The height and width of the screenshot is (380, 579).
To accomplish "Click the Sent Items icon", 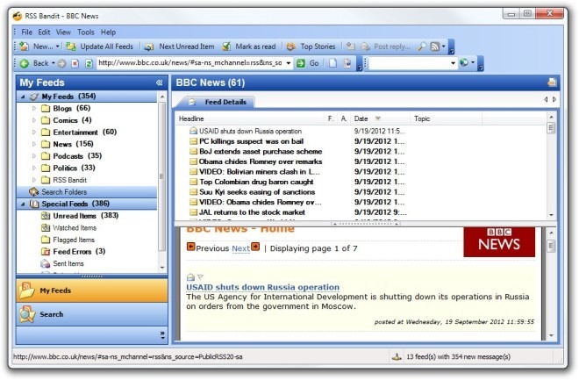I will coord(46,263).
